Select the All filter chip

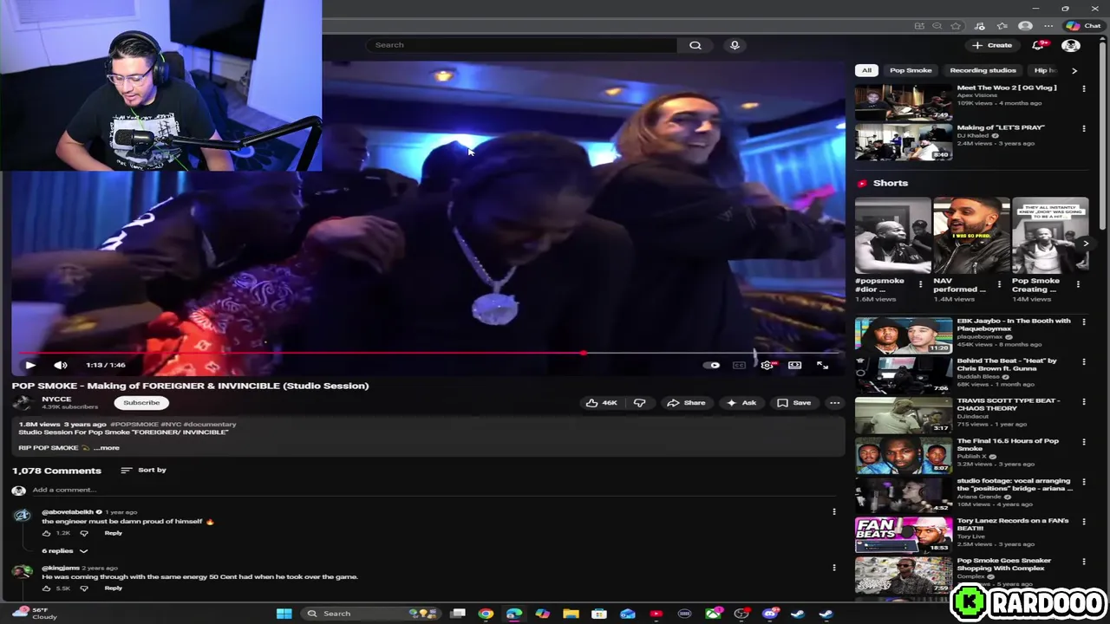pyautogui.click(x=866, y=70)
